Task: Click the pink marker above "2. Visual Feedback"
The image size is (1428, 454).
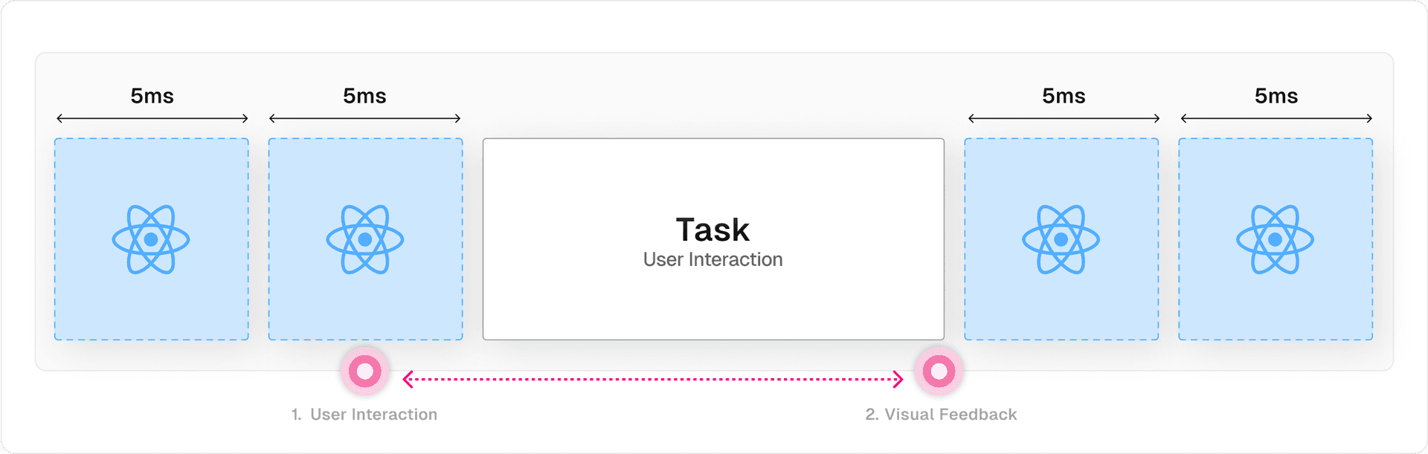Action: 939,370
